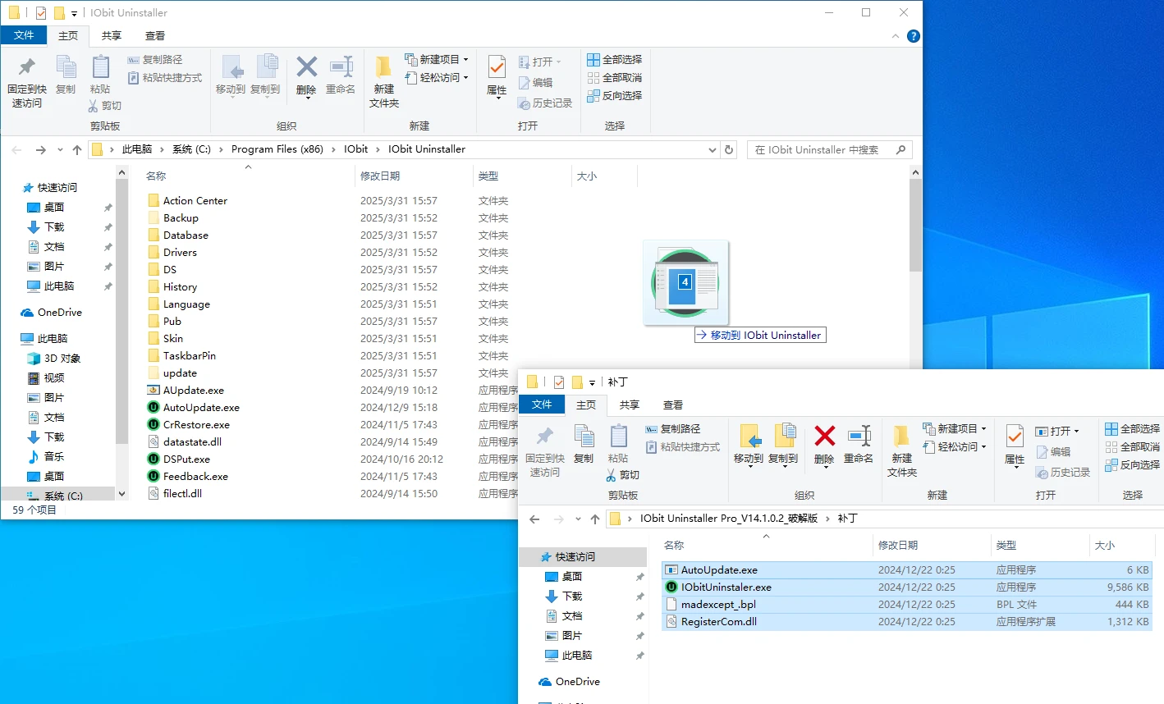
Task: Click 系统 (C:) in the address breadcrumb
Action: (191, 149)
